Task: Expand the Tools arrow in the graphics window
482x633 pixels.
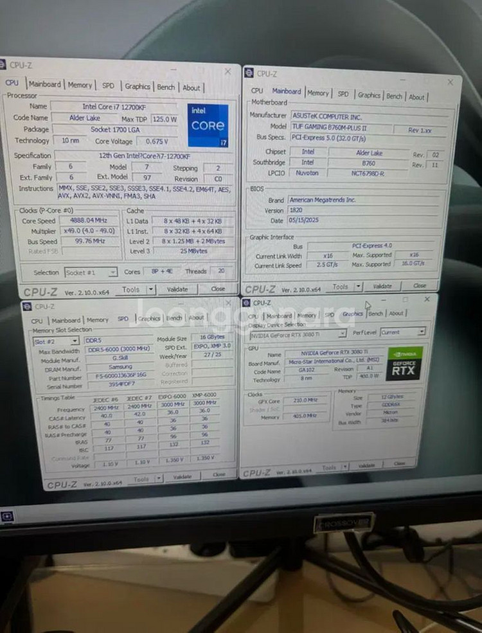Action: point(345,467)
